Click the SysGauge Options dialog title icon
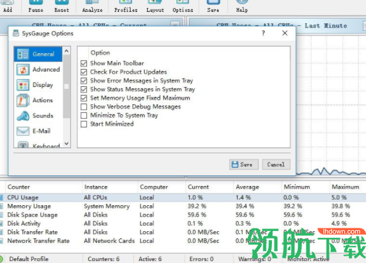The image size is (366, 263). click(16, 33)
